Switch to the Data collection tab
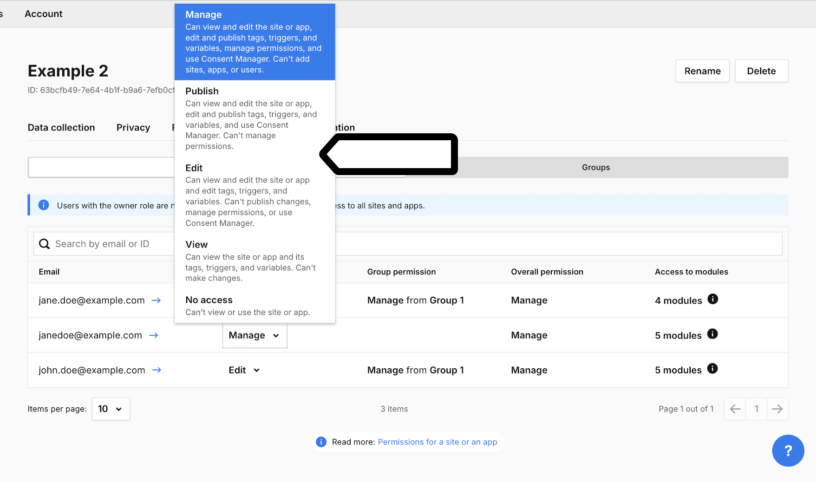Image resolution: width=816 pixels, height=483 pixels. pos(61,128)
